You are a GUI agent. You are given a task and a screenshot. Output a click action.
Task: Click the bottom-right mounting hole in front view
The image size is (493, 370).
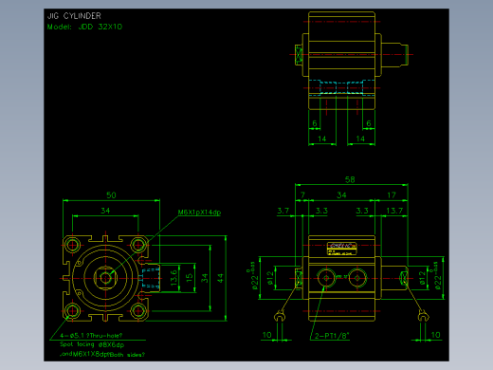click(138, 311)
